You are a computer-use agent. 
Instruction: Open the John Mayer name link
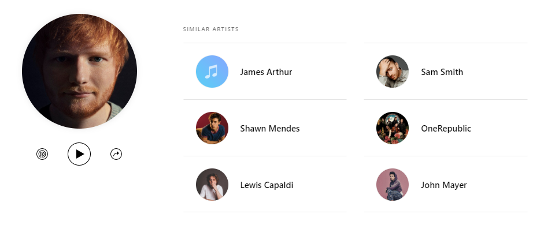coord(444,185)
